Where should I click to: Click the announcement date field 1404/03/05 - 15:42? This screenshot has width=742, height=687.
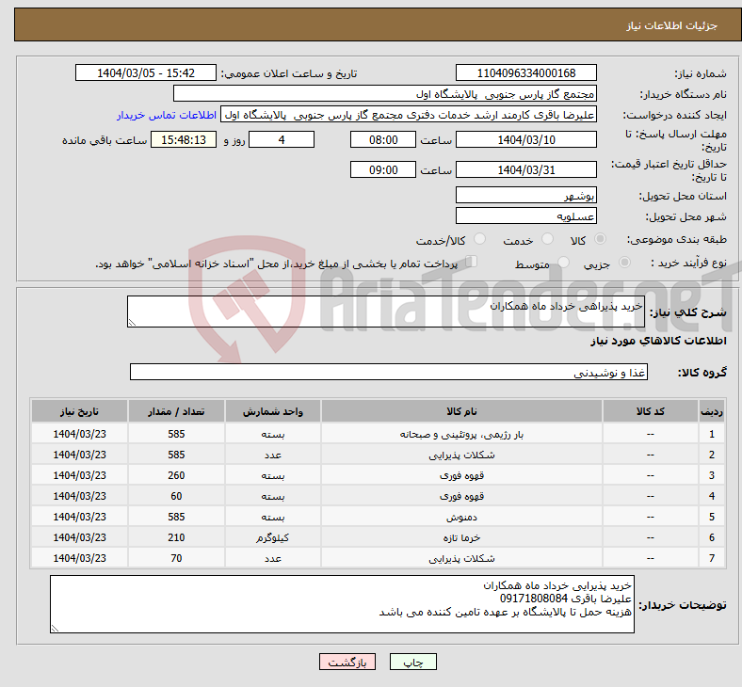(x=146, y=73)
